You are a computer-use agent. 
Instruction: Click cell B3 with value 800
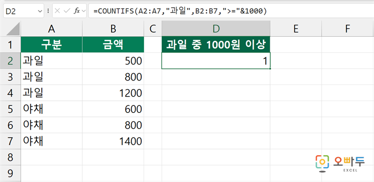pos(113,77)
